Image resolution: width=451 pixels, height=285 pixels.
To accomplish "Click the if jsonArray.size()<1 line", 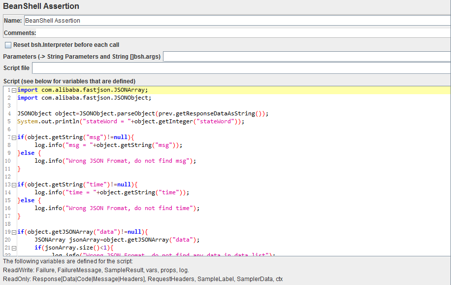I will click(x=74, y=247).
